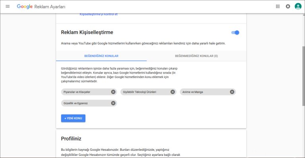The image size is (305, 158).
Task: Remove the Güzellik ve Egzersiz topic
Action: click(x=113, y=103)
